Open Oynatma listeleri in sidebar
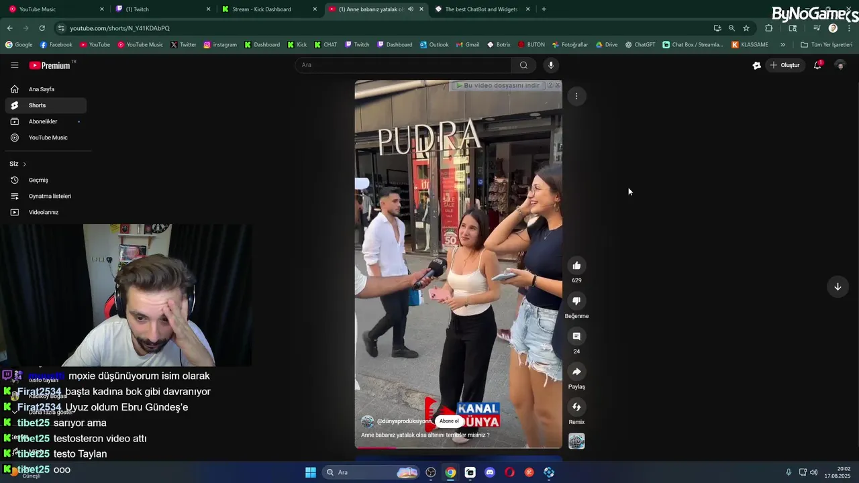This screenshot has width=859, height=483. point(46,196)
